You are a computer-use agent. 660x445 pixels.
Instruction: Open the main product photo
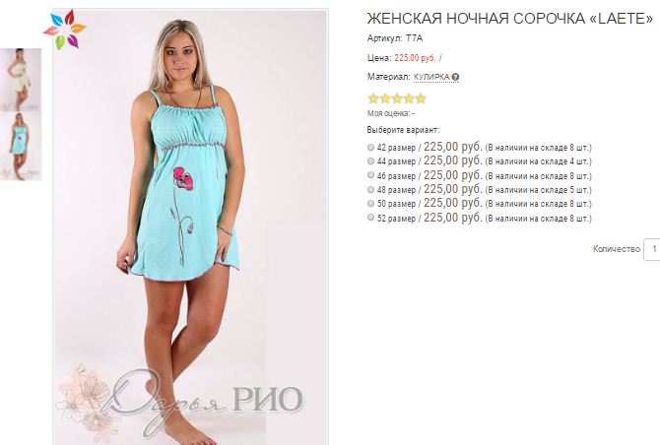(190, 226)
